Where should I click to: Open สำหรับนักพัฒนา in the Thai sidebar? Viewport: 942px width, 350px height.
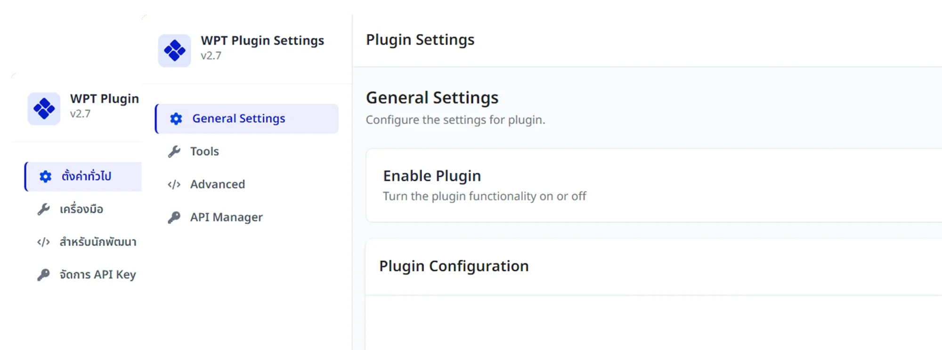[x=83, y=242]
